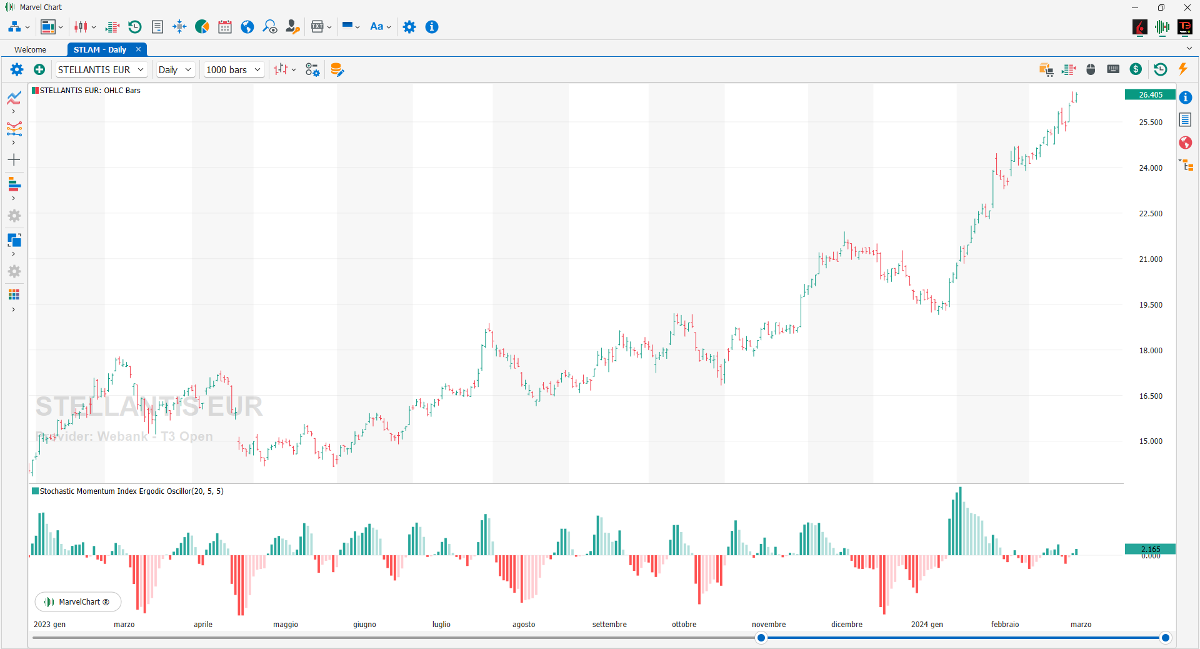This screenshot has height=649, width=1200.
Task: Toggle the mouse trading icon
Action: coord(1091,69)
